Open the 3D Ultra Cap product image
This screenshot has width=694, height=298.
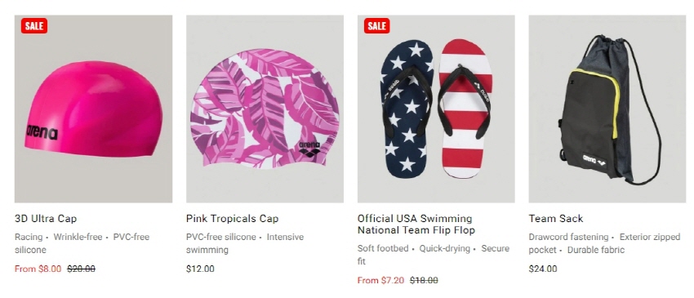click(93, 109)
